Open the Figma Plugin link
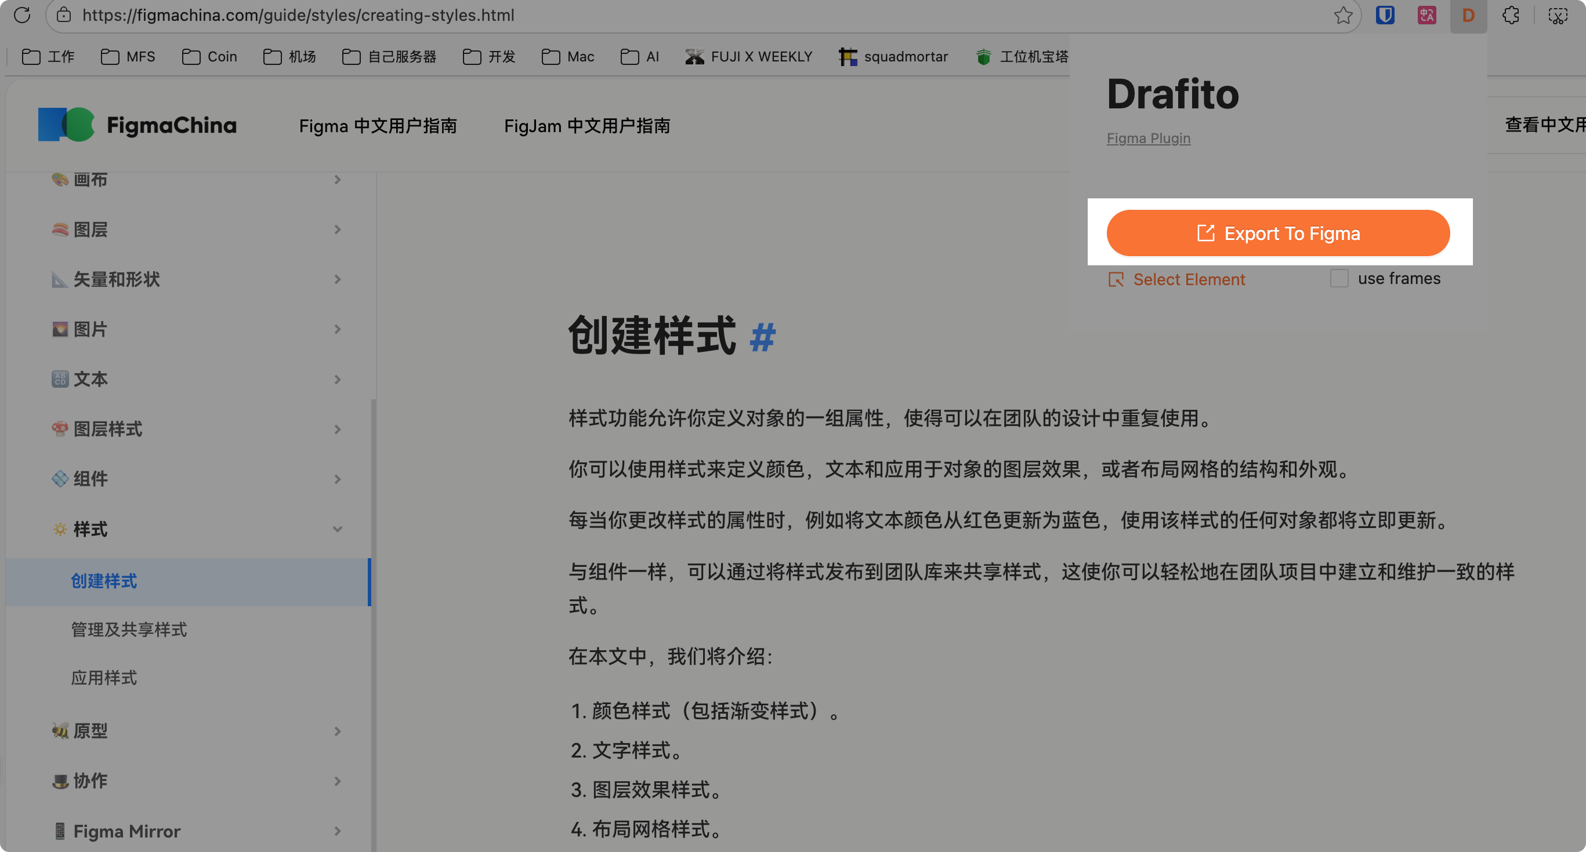Image resolution: width=1586 pixels, height=852 pixels. [1148, 139]
